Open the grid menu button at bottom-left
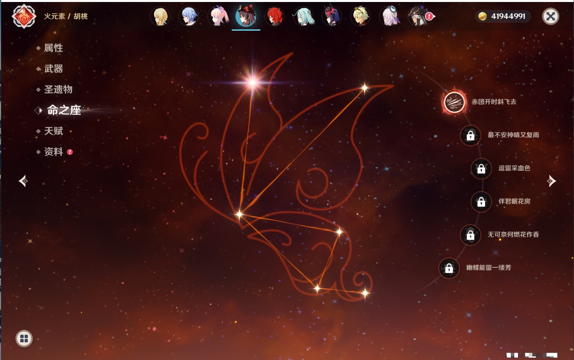Screen dimensions: 574x360 coord(24,339)
